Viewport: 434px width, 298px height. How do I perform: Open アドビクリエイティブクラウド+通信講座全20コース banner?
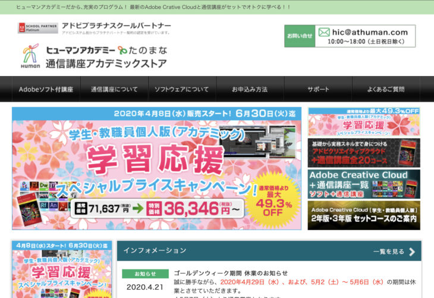click(x=364, y=153)
